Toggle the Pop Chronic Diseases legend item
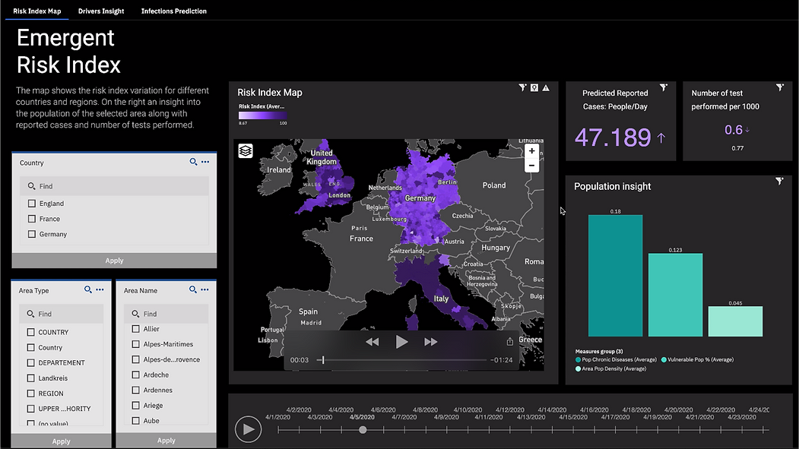This screenshot has height=449, width=799. coord(616,360)
